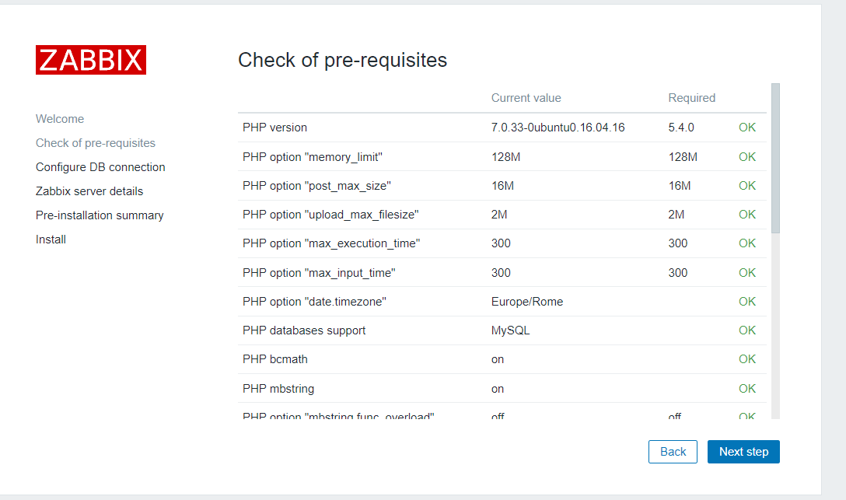
Task: Click OK status for PHP bcmath
Action: (x=747, y=359)
